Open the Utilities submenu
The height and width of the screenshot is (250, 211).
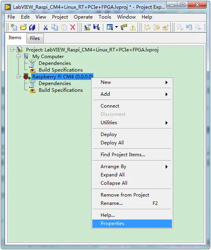pos(132,123)
